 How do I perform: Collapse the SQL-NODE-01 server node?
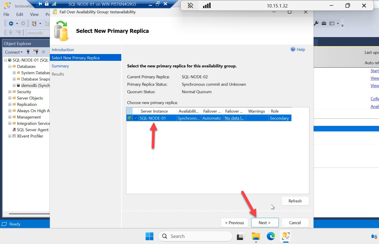(x=5, y=60)
